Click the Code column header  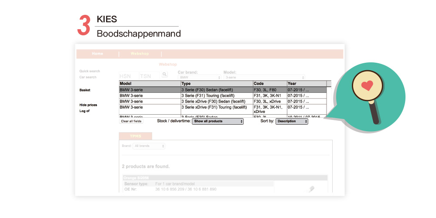point(270,84)
